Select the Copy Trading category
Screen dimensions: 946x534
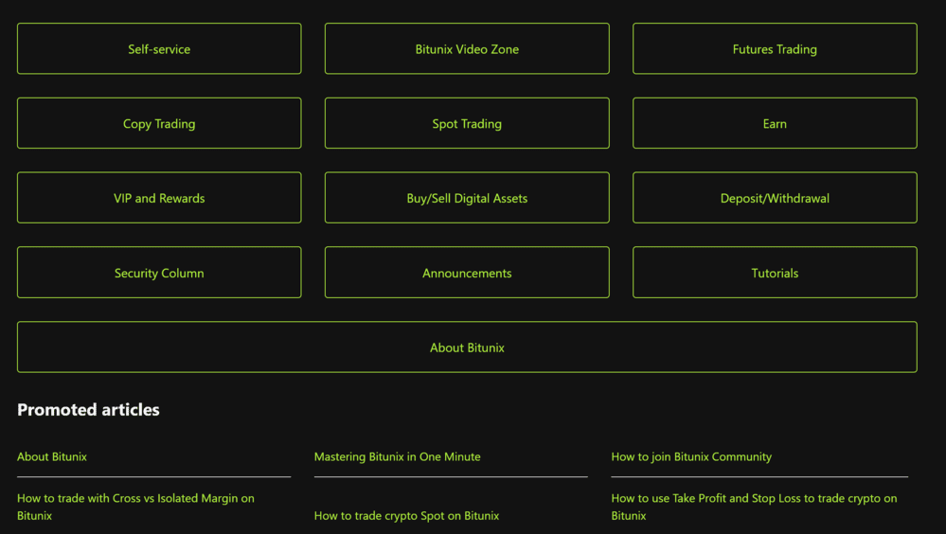pyautogui.click(x=159, y=124)
